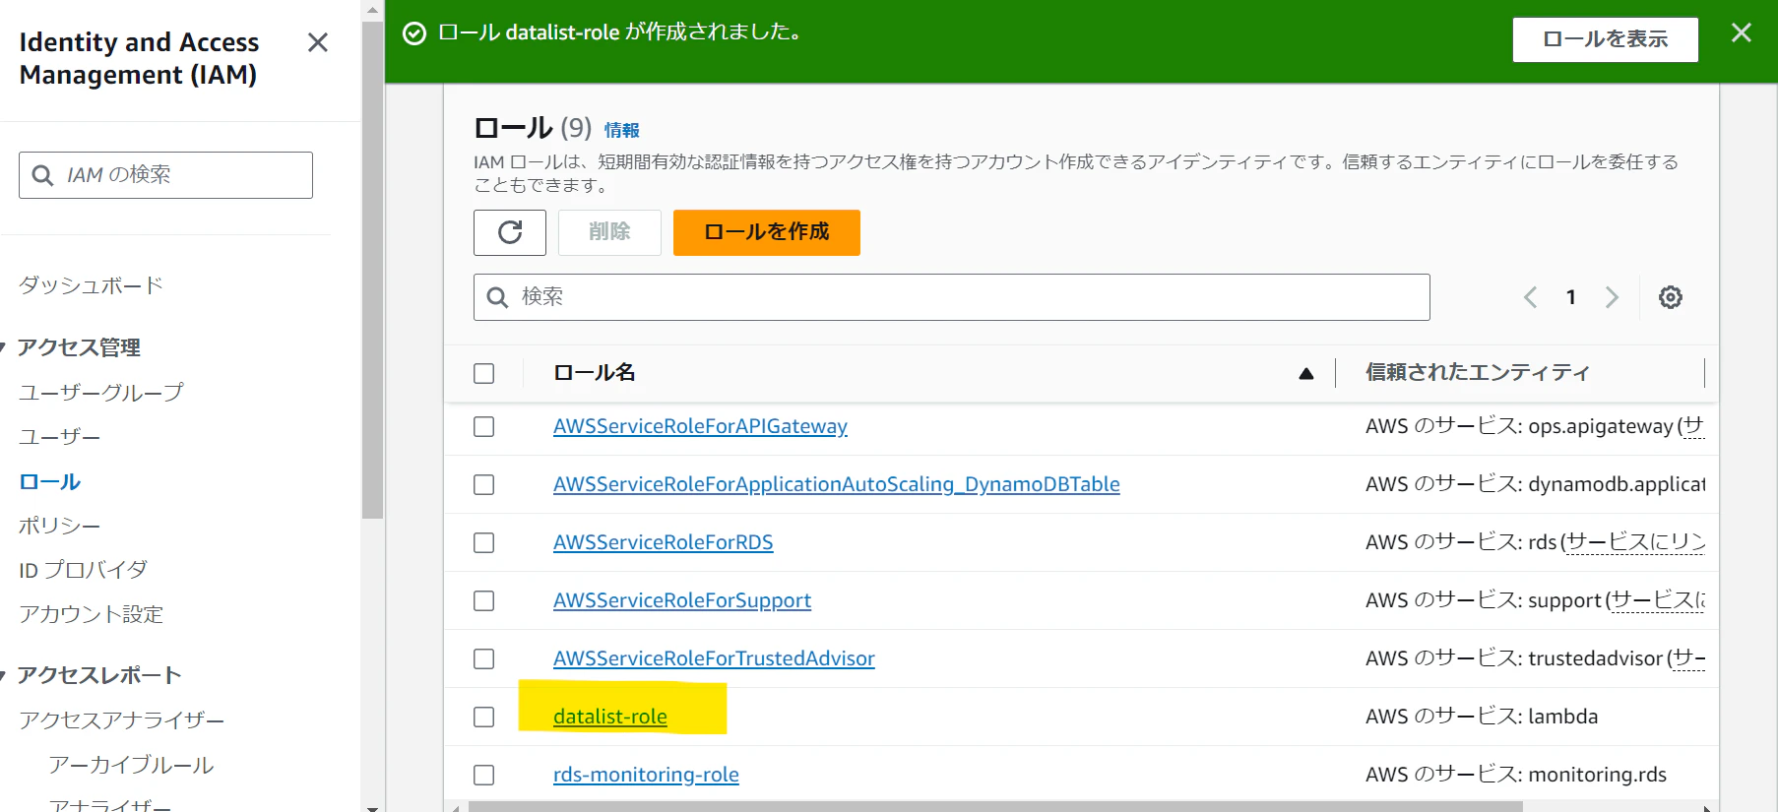Check the AWSServiceRoleForRDS row checkbox
Screen dimensions: 1778x812
tap(483, 542)
